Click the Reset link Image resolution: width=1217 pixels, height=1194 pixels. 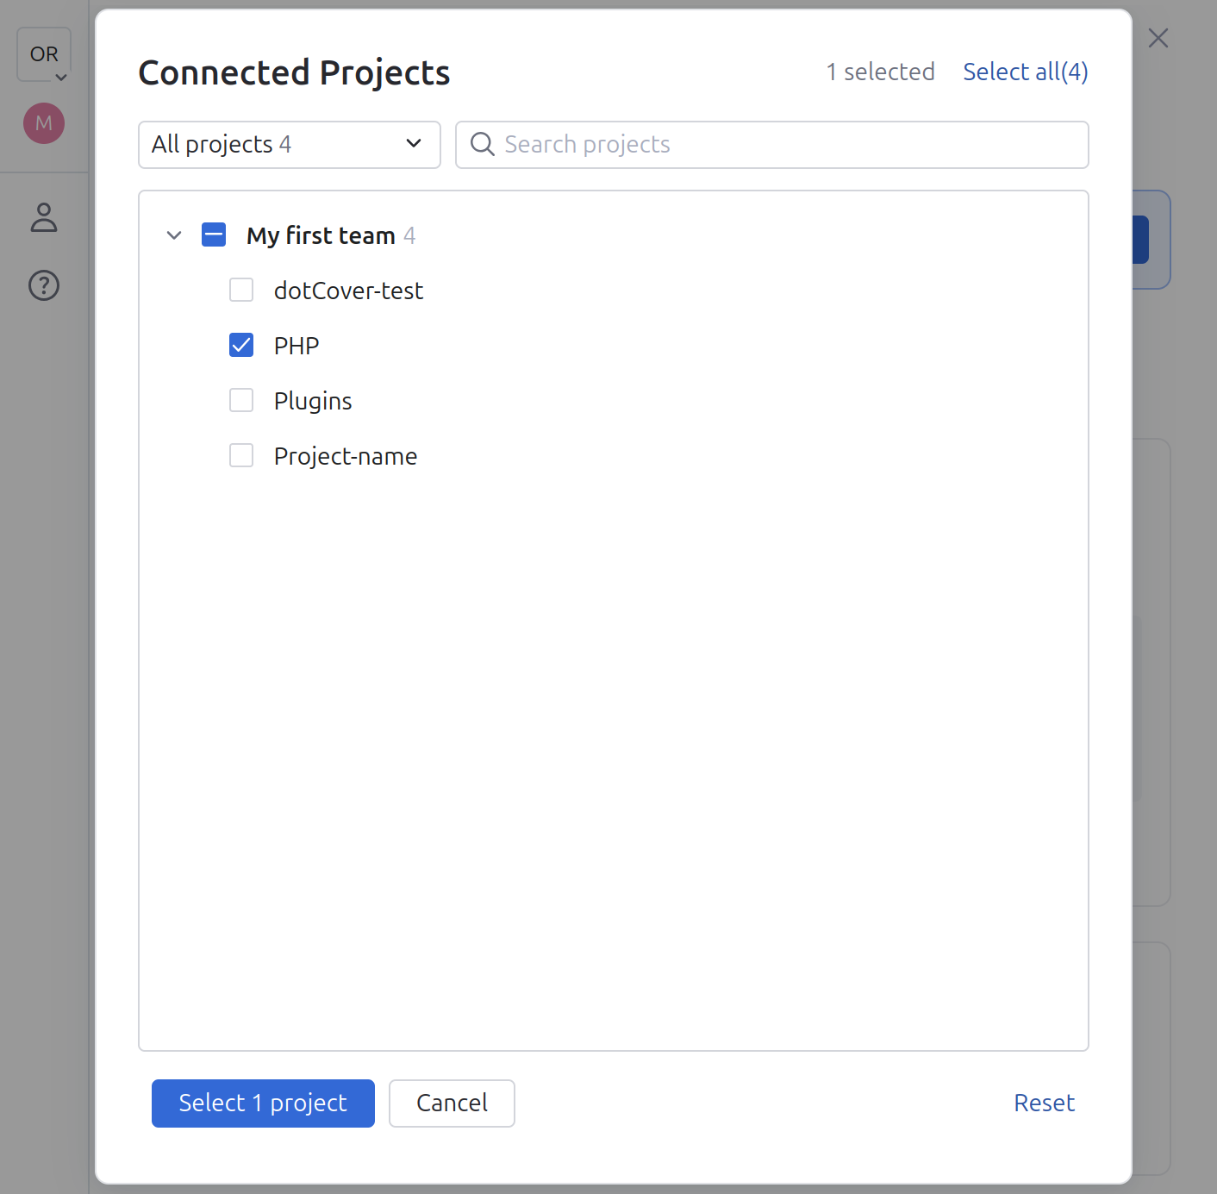point(1044,1103)
